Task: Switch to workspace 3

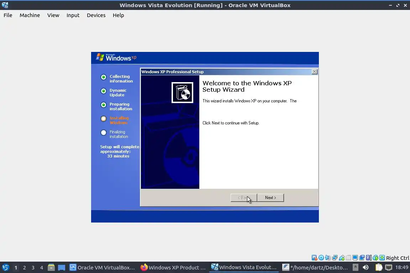Action: [x=33, y=268]
